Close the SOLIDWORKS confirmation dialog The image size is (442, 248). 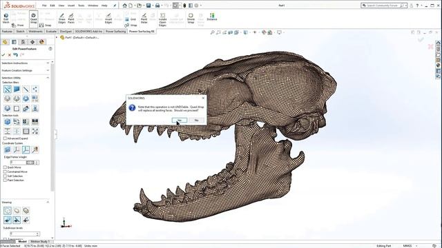[x=203, y=98]
